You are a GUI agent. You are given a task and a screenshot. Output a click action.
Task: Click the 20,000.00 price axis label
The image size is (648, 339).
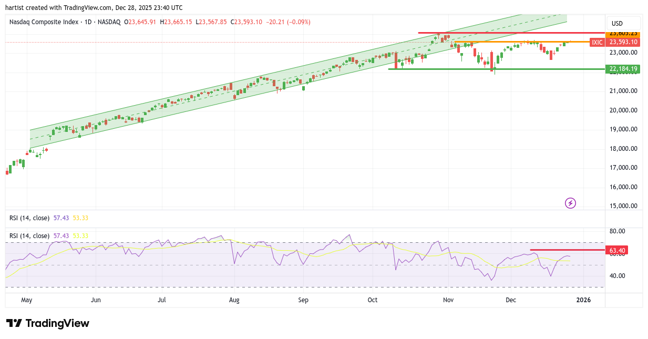(x=623, y=110)
